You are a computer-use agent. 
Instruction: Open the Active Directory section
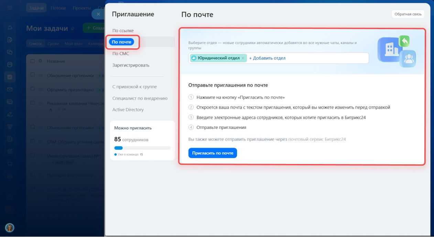click(128, 110)
